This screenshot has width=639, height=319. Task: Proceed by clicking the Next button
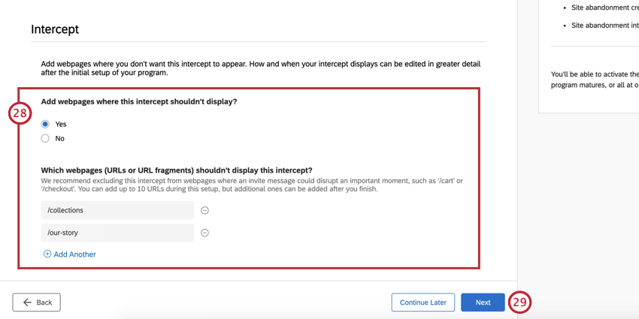[483, 302]
